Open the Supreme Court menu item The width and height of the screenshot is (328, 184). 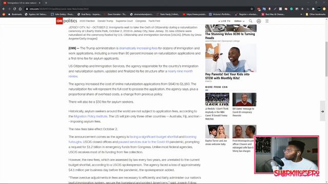[x=124, y=21]
